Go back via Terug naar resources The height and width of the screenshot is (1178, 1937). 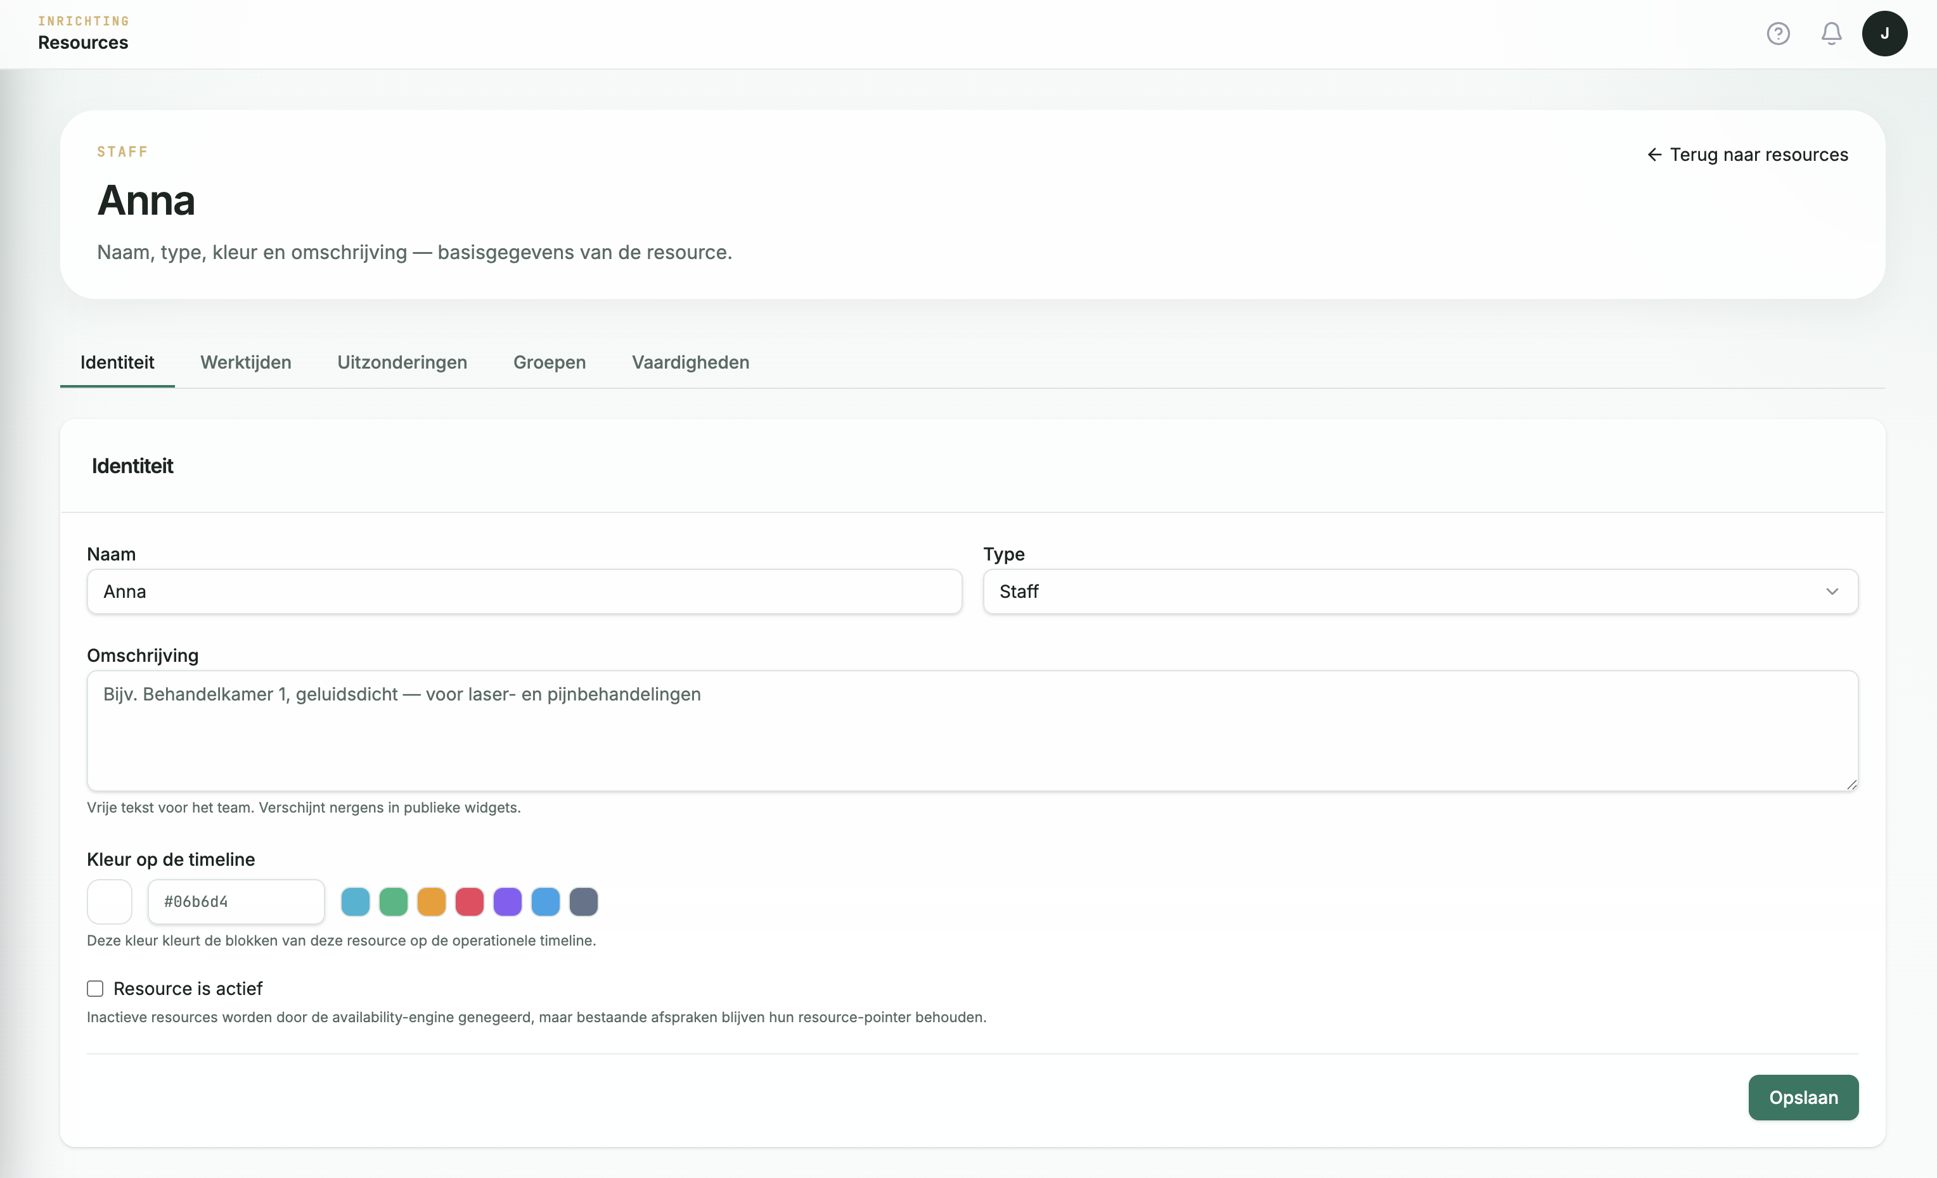click(x=1747, y=155)
